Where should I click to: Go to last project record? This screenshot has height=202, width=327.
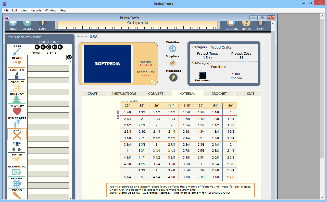tap(60, 47)
